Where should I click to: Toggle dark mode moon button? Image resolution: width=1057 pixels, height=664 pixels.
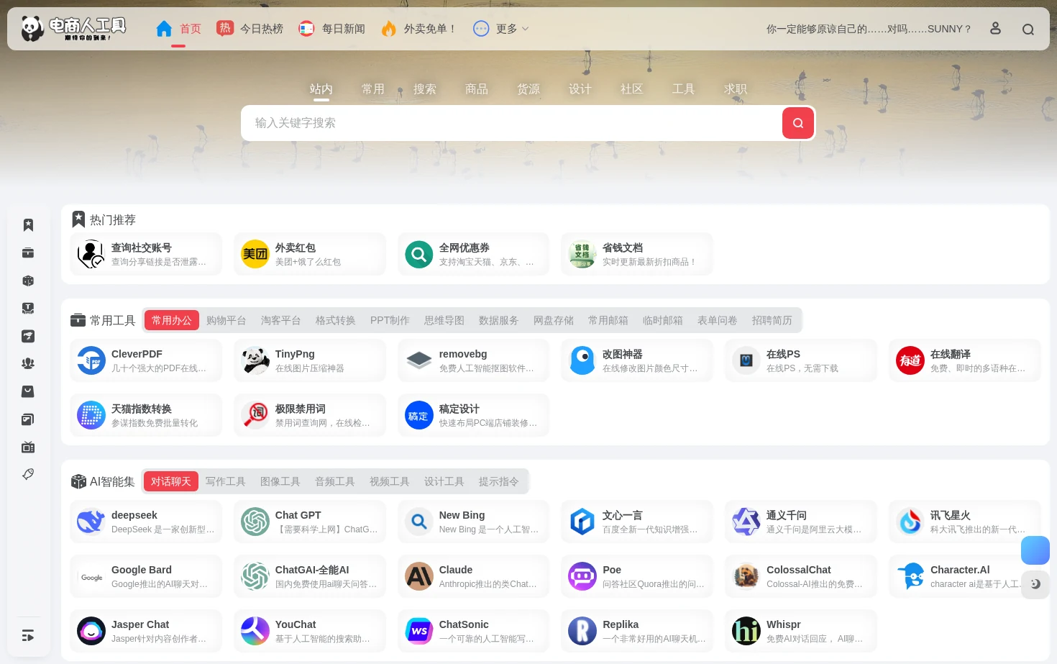(1035, 584)
